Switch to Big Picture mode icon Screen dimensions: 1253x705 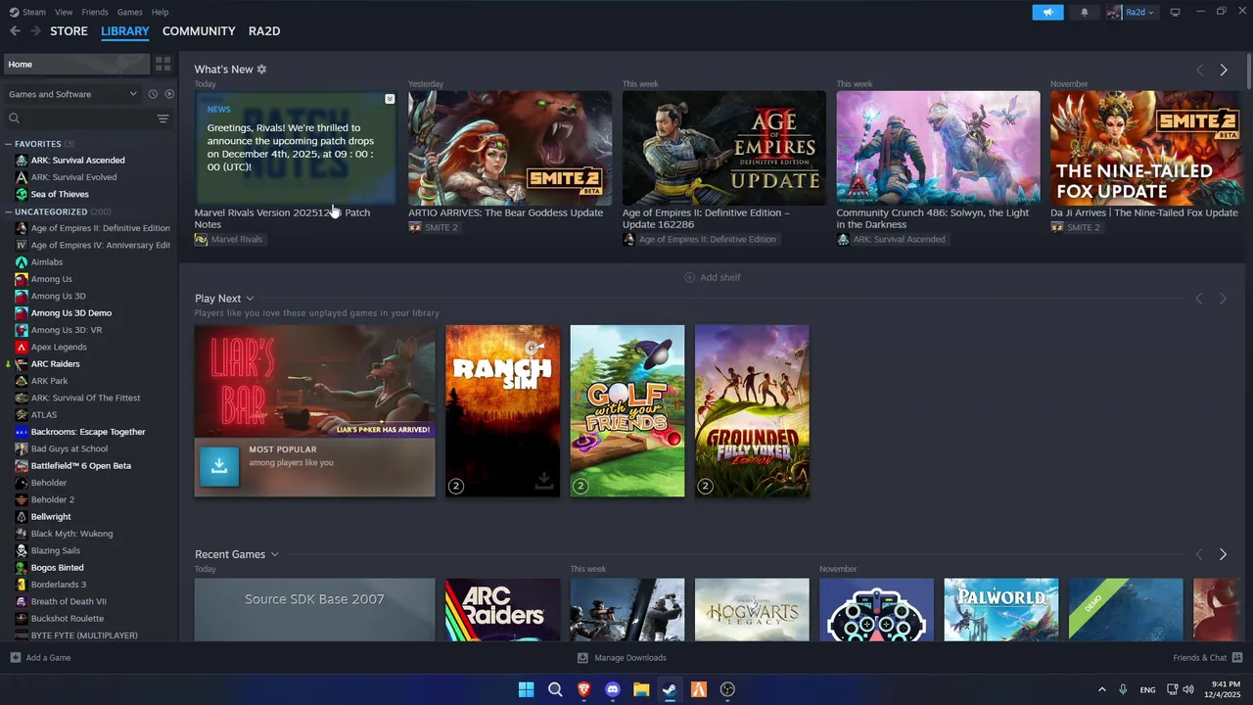tap(1175, 12)
